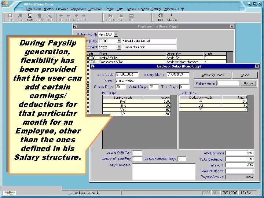The height and width of the screenshot is (198, 264).
Task: Open the Salary Month dropdown in Employee List
Action: [116, 34]
